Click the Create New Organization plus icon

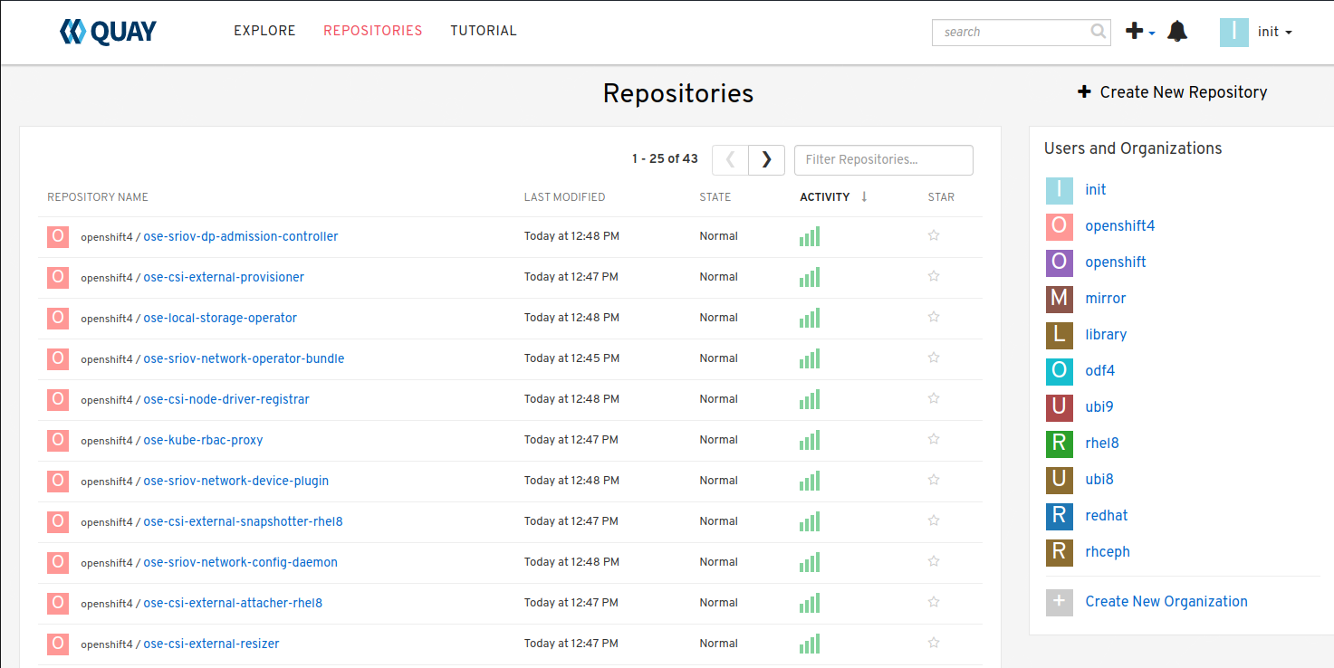[1060, 603]
